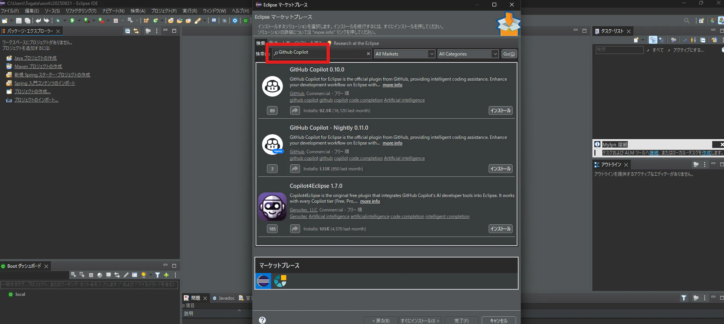This screenshot has width=724, height=324.
Task: Select the Eclipse Marketplace catalog icon
Action: 263,281
